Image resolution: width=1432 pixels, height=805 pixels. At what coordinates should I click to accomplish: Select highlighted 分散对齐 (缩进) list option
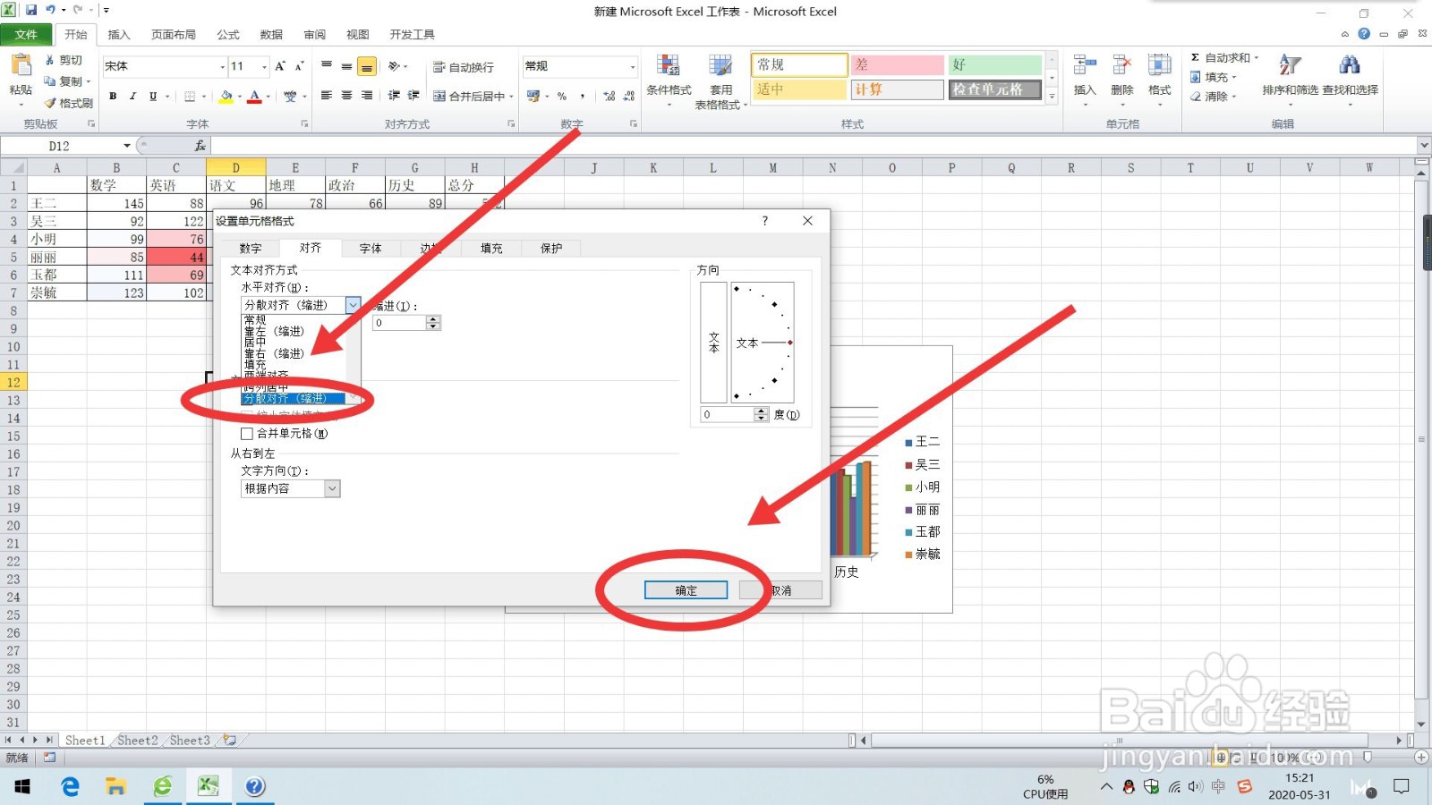click(x=294, y=398)
